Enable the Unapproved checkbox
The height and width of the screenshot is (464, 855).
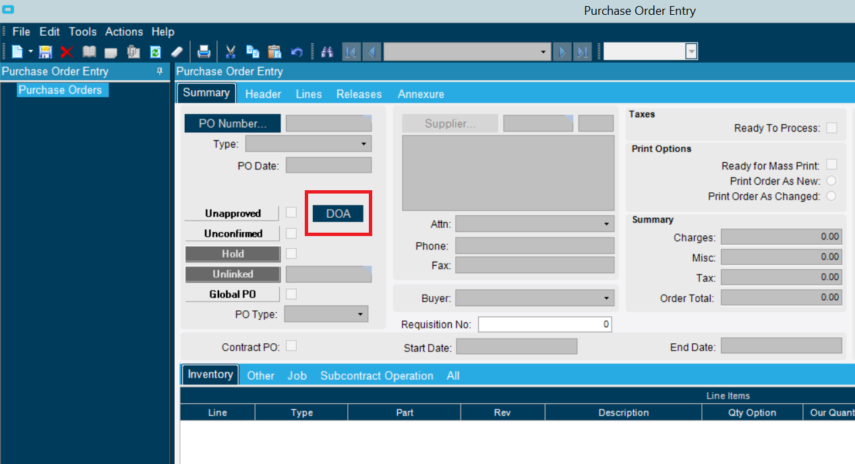291,212
